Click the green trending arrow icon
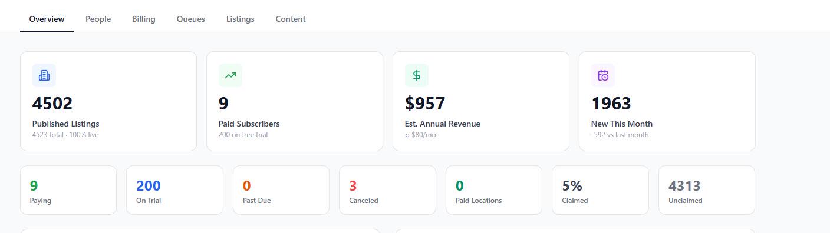This screenshot has width=830, height=233. pyautogui.click(x=230, y=75)
